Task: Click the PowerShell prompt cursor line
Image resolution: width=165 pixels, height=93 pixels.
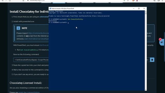Action: [x=59, y=22]
